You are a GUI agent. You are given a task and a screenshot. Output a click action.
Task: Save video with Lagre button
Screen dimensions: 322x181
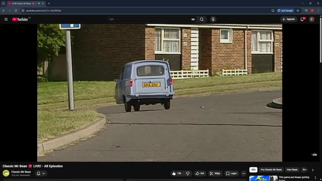point(231,173)
